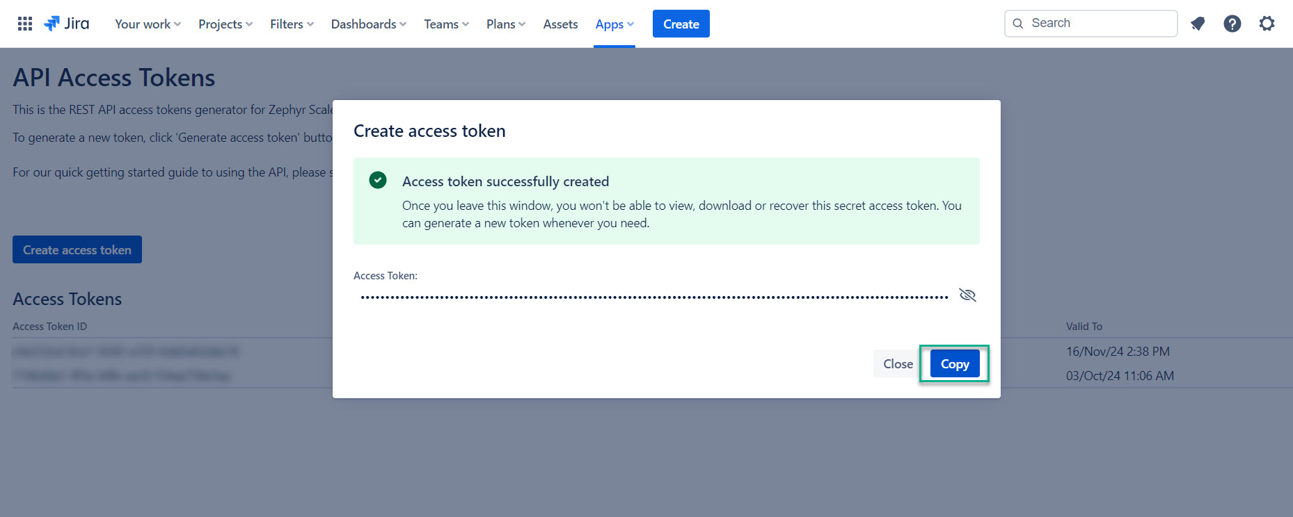Expand the Projects dropdown
1293x517 pixels.
click(225, 24)
